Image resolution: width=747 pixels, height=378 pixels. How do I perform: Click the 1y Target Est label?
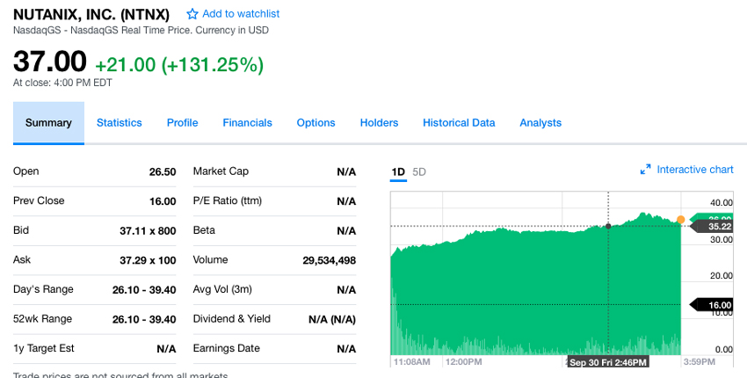click(x=44, y=348)
